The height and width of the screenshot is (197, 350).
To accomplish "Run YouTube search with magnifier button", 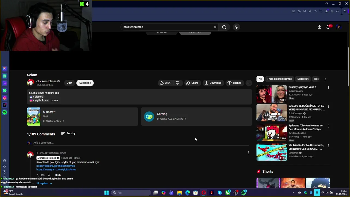I will click(224, 27).
